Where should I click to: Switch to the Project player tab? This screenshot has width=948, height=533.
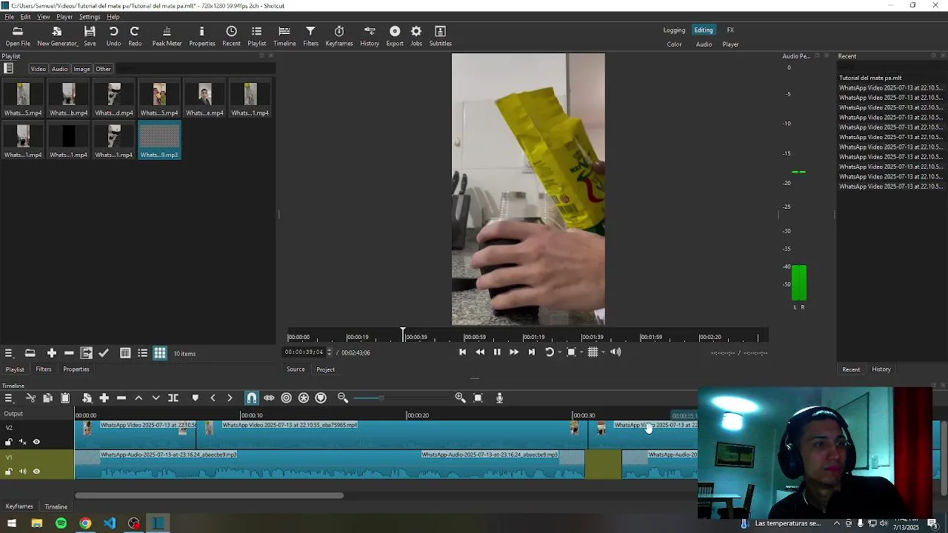[326, 369]
